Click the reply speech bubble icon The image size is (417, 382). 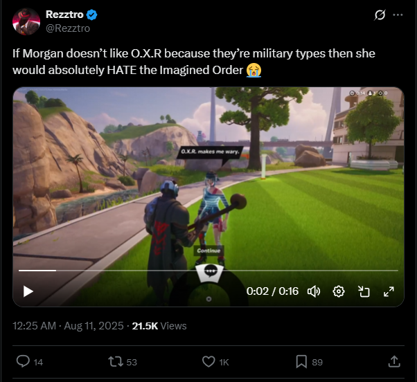23,361
